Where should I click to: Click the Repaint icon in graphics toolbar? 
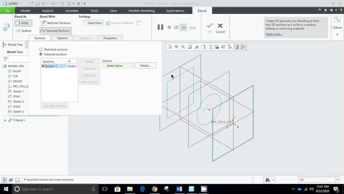point(189,47)
